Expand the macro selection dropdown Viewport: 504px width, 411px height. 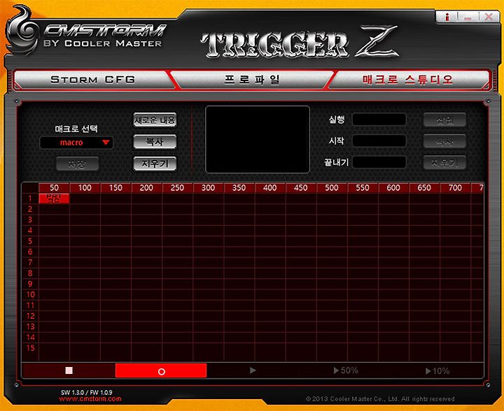(x=76, y=143)
